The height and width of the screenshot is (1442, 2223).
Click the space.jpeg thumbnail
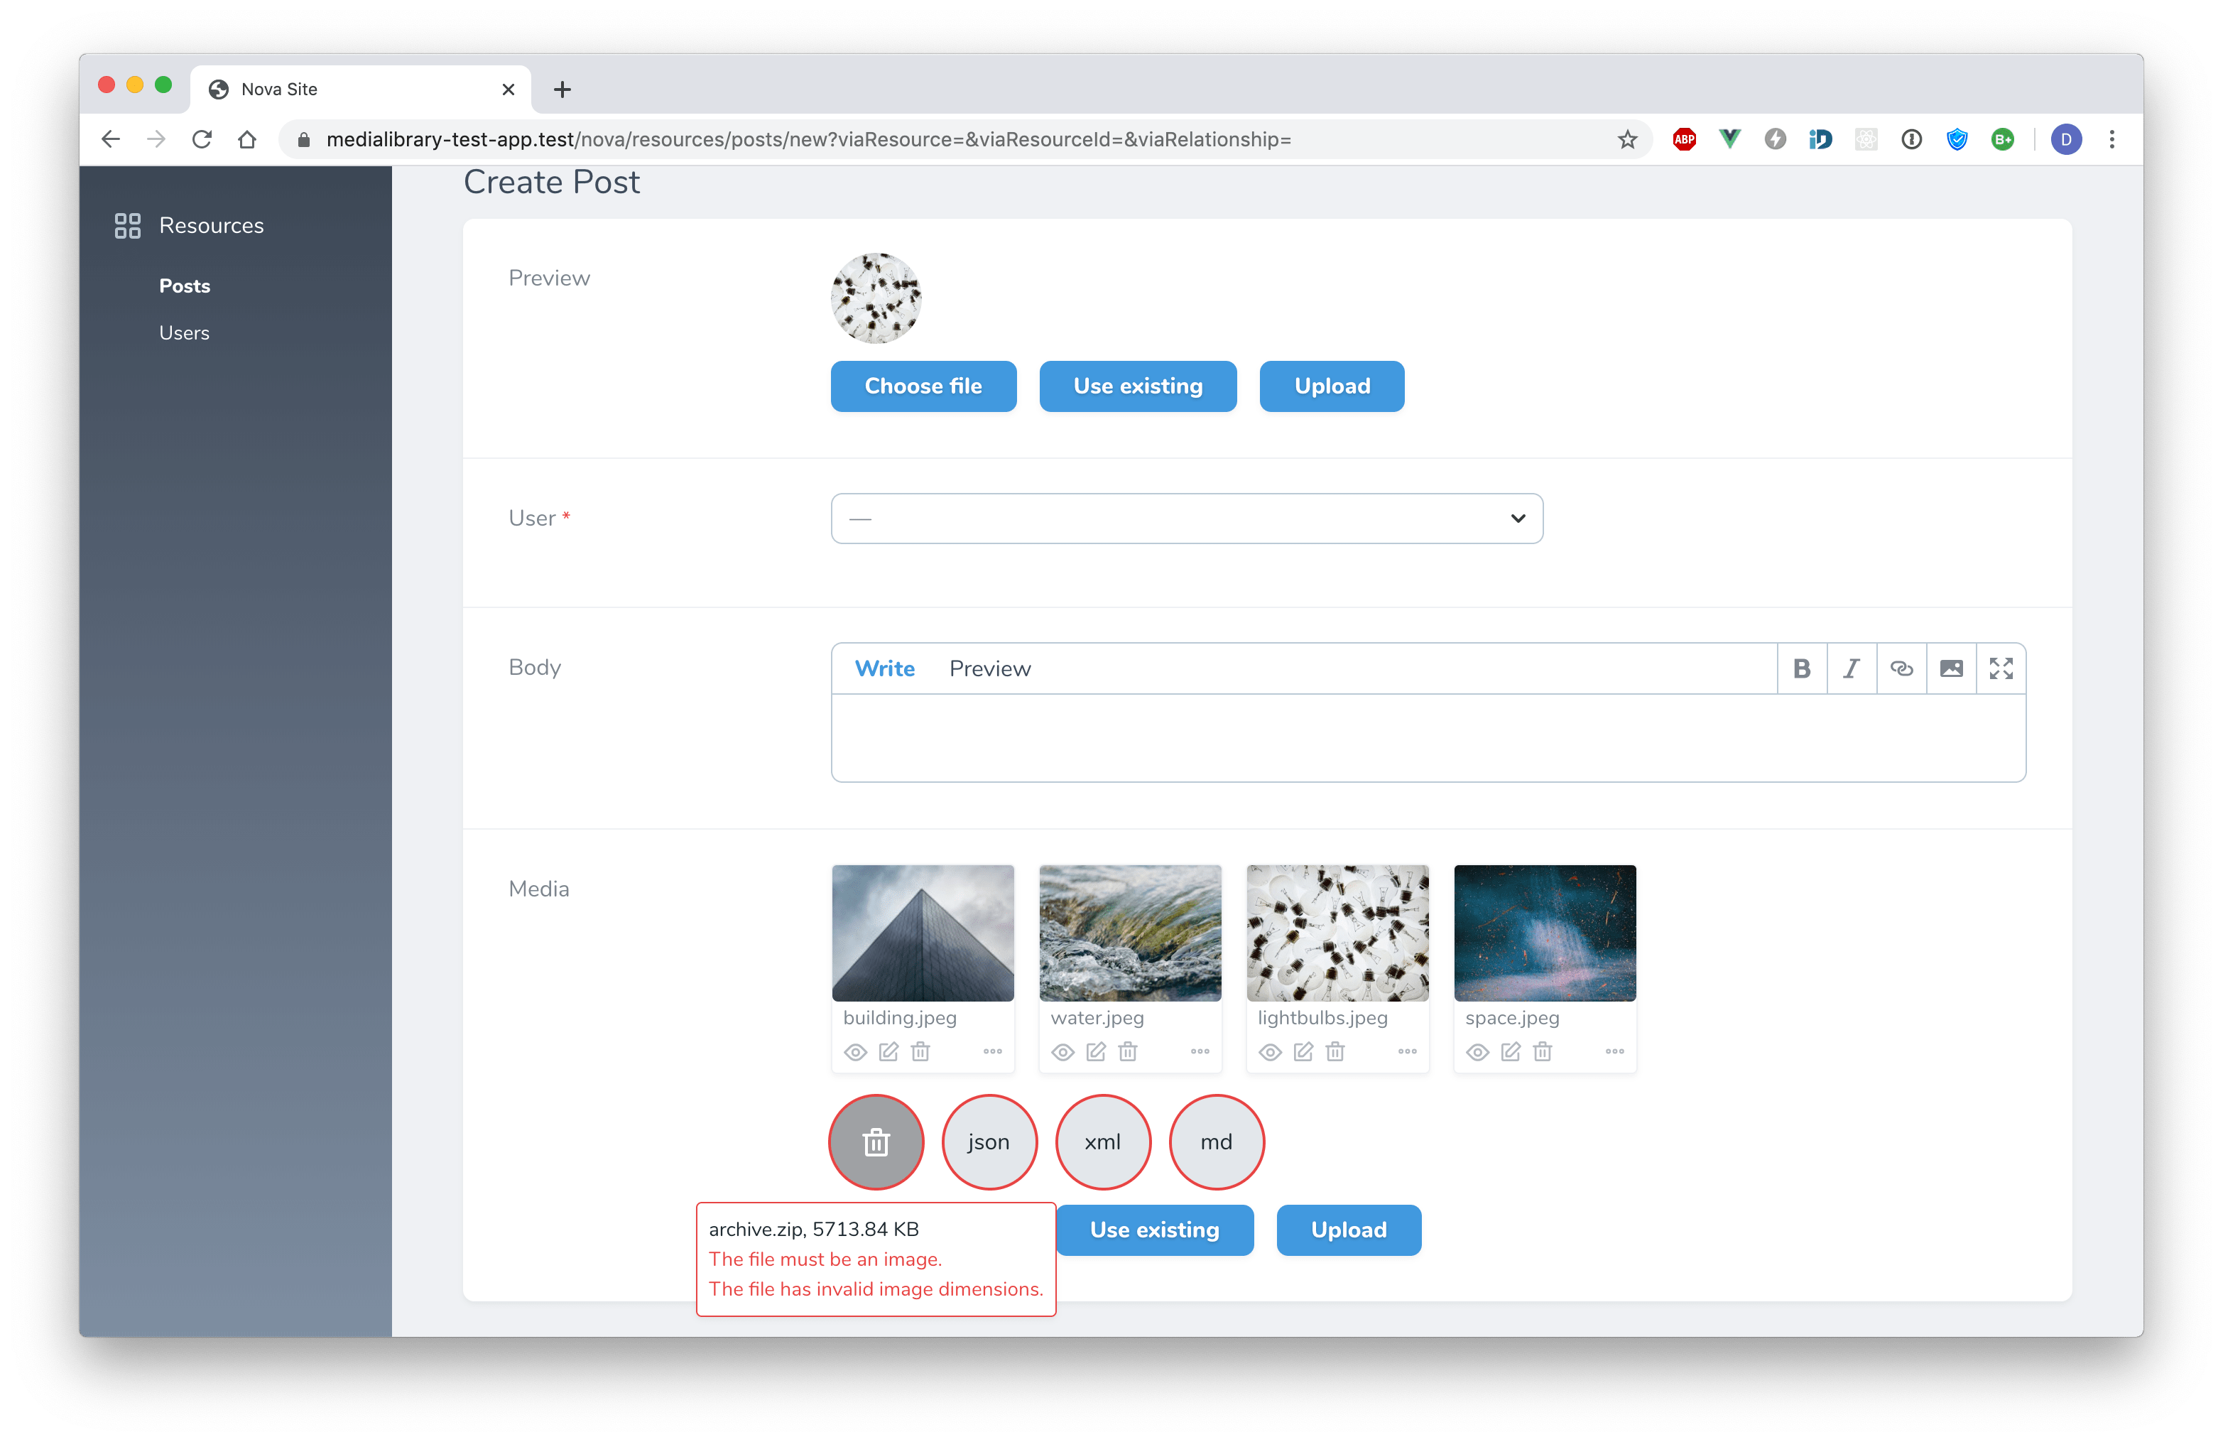(1548, 932)
